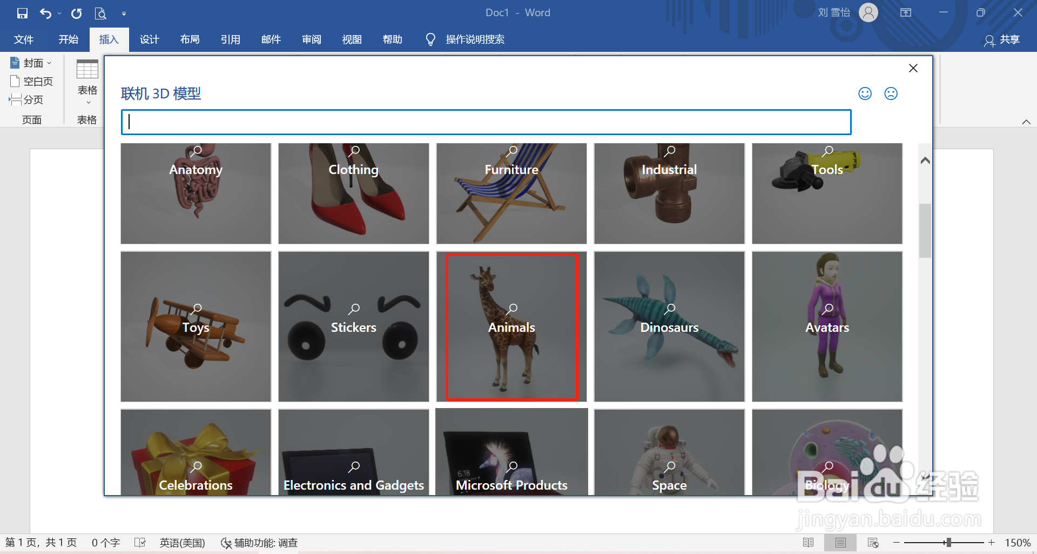1037x554 pixels.
Task: Send positive feedback with the smiley icon
Action: [864, 93]
